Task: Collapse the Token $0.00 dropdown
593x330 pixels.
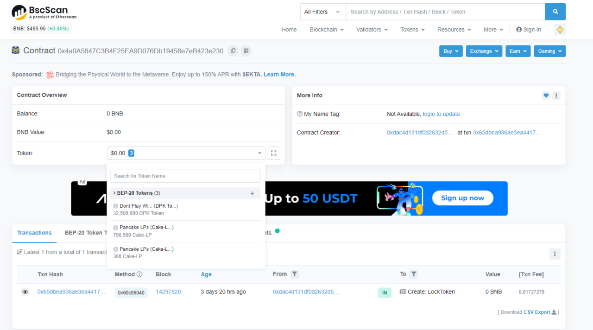Action: pyautogui.click(x=186, y=153)
